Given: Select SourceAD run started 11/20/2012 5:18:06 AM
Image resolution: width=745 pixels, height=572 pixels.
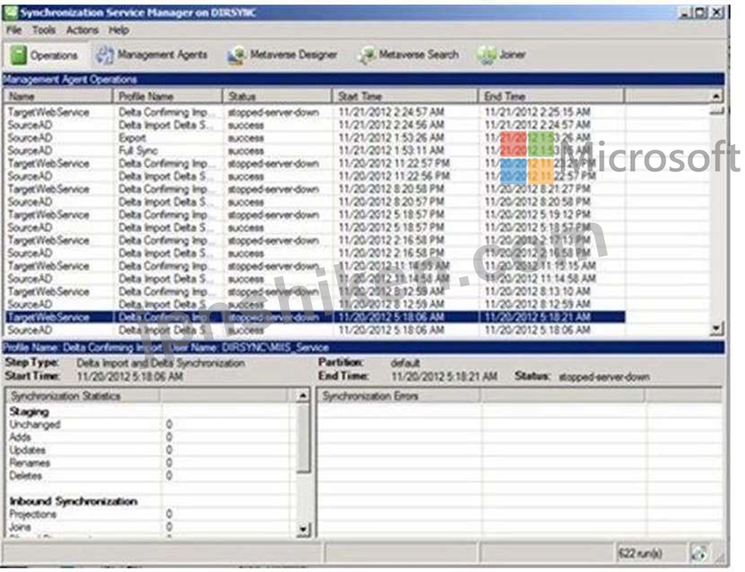Looking at the screenshot, I should coord(314,330).
